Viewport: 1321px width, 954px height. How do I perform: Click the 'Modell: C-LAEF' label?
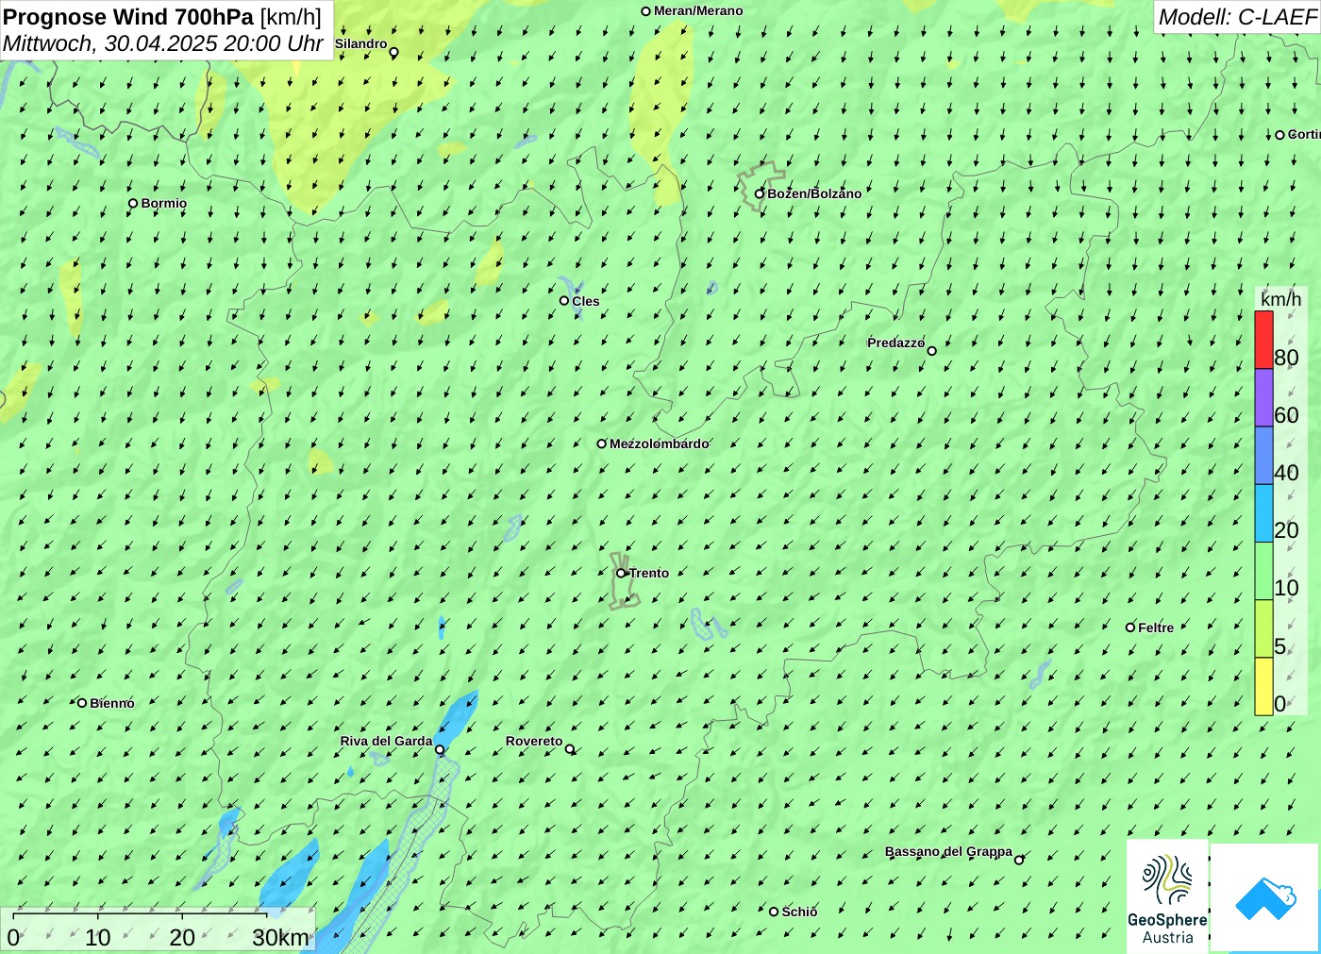pyautogui.click(x=1237, y=17)
